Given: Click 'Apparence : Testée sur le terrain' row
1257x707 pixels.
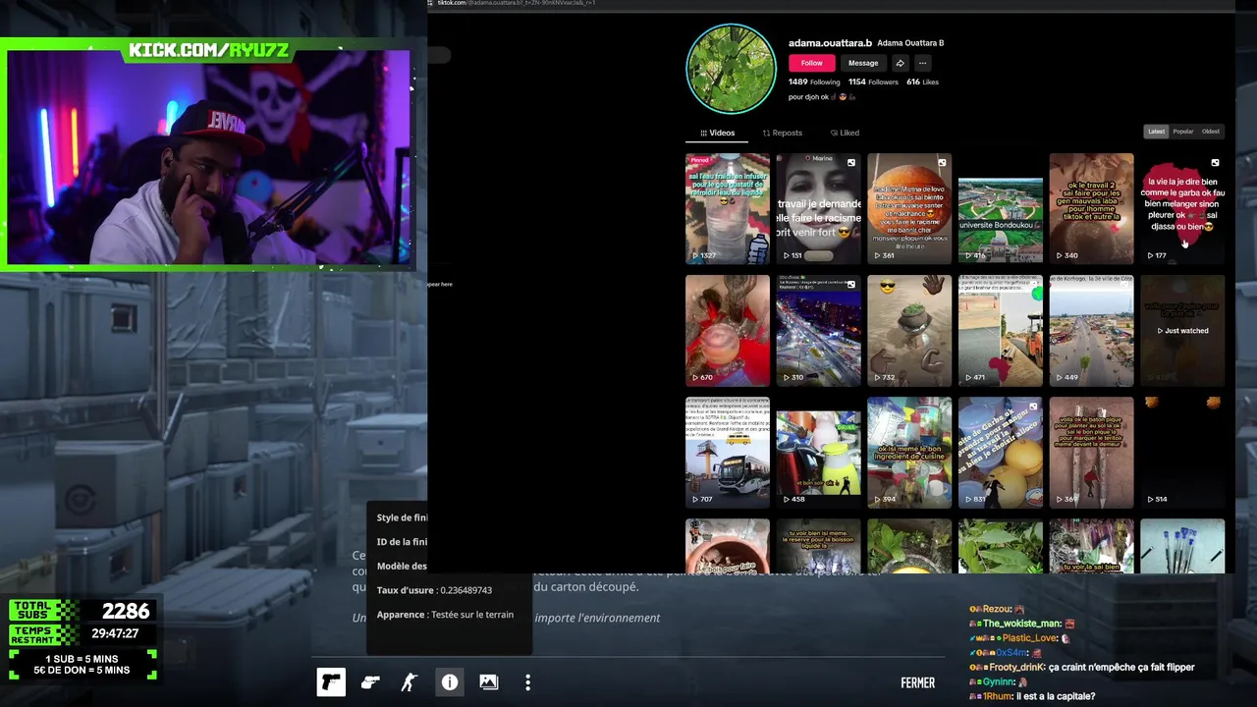Looking at the screenshot, I should tap(445, 615).
